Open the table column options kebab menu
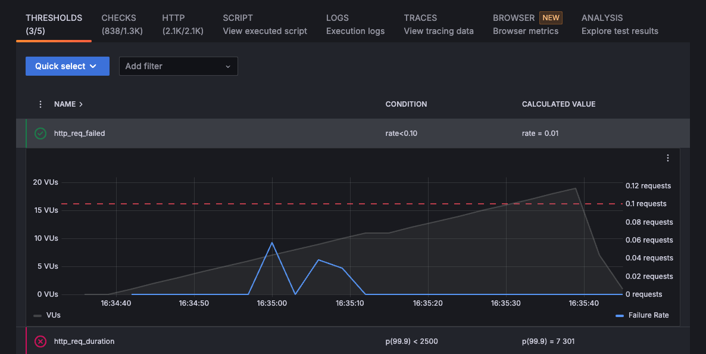Viewport: 706px width, 354px height. (40, 104)
